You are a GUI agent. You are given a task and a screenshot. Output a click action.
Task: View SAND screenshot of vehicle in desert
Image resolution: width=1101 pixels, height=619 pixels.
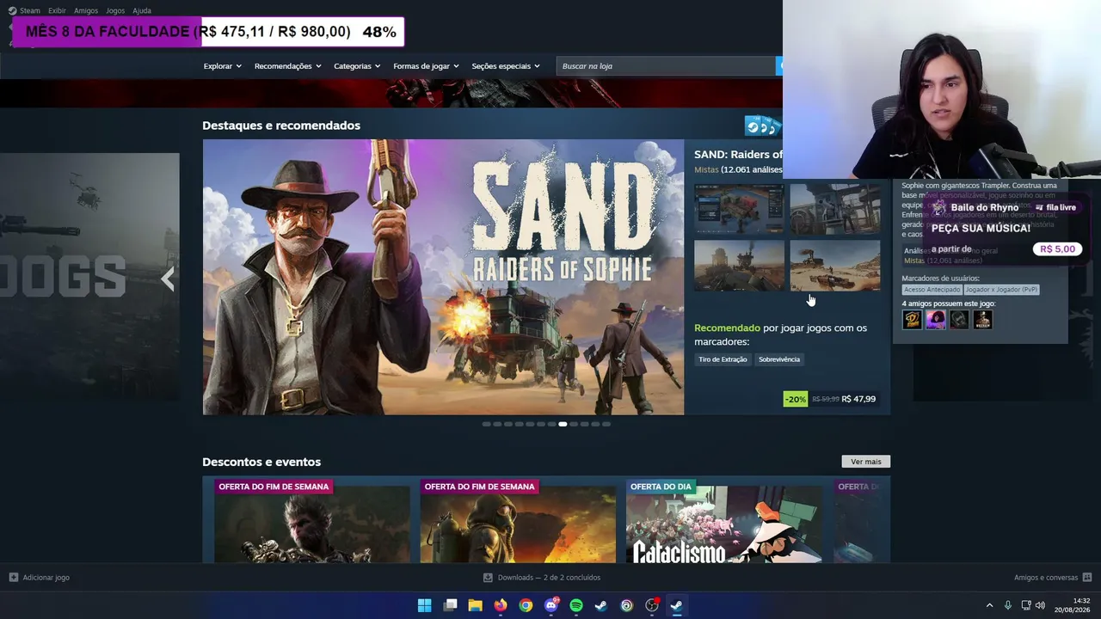coord(835,266)
